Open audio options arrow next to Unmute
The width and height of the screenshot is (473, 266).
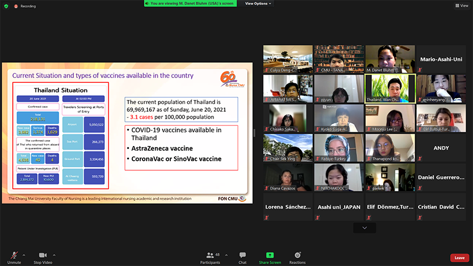(x=24, y=255)
